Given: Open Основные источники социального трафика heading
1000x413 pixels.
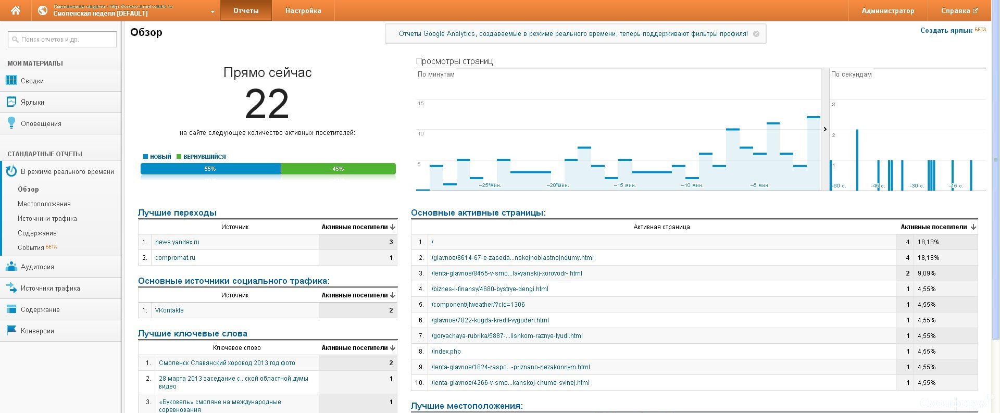Looking at the screenshot, I should click(x=233, y=281).
